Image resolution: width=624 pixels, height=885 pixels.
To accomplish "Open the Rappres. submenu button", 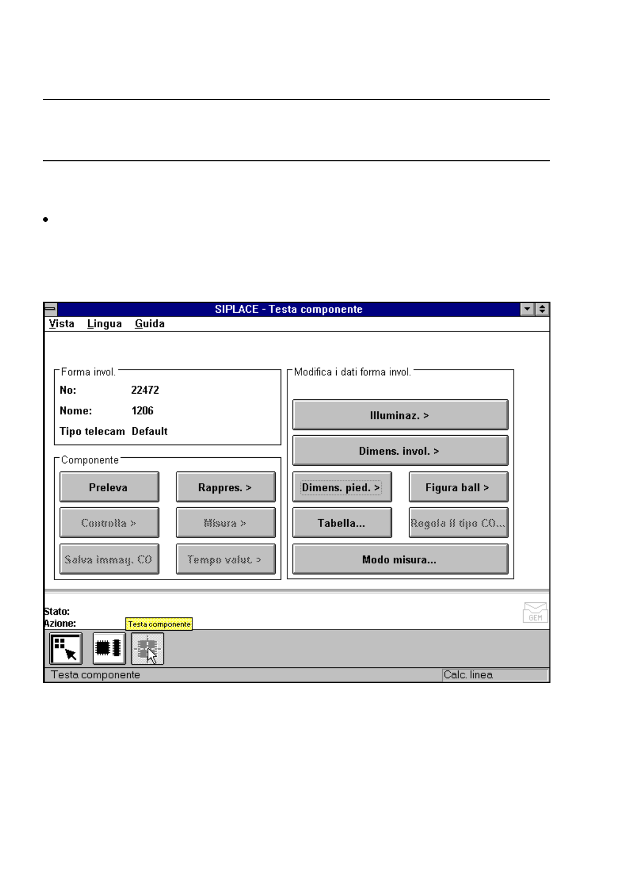I will pos(226,487).
